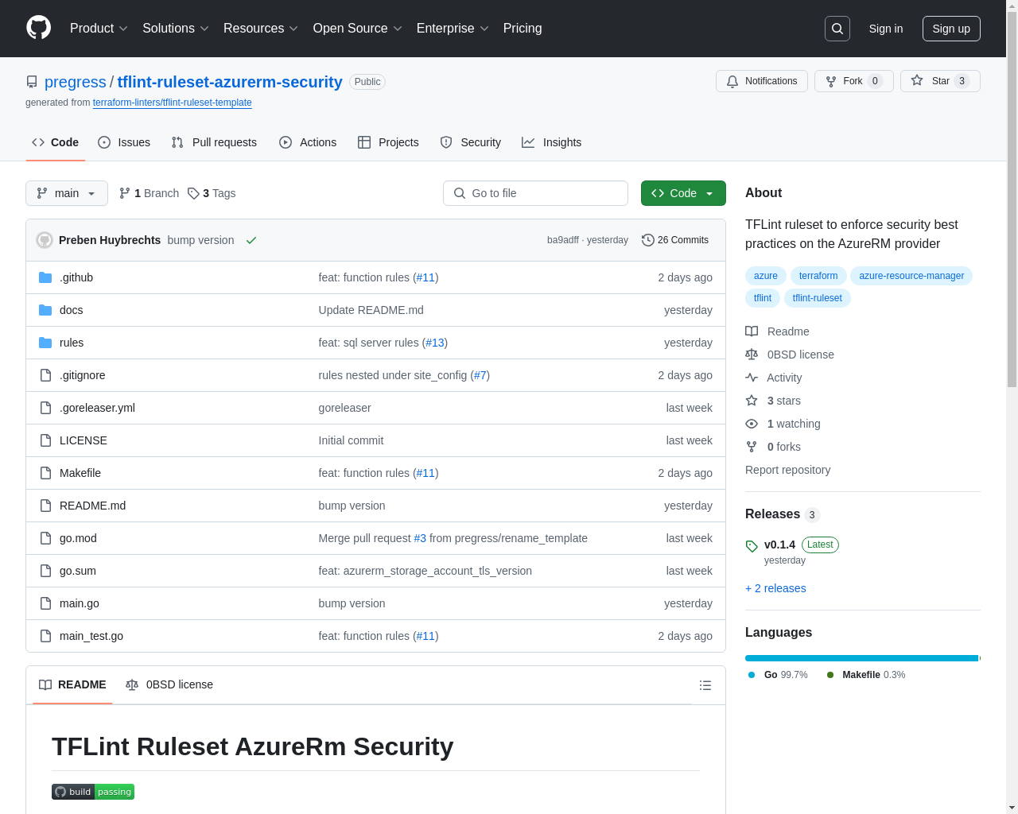Click the LICENSE file icon
The image size is (1018, 814).
tap(45, 440)
